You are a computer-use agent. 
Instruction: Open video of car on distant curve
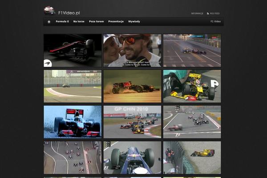pyautogui.click(x=73, y=86)
